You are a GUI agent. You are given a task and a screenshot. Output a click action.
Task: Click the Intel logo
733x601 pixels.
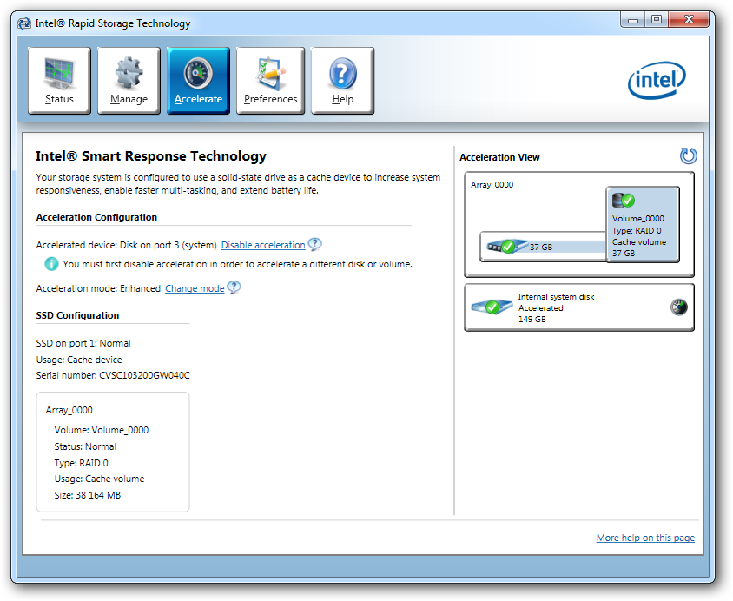coord(657,80)
